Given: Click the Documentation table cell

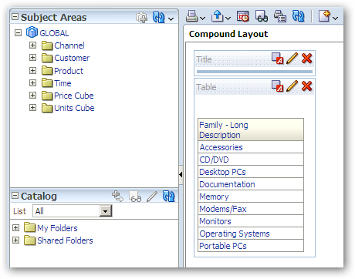Looking at the screenshot, I should 251,184.
